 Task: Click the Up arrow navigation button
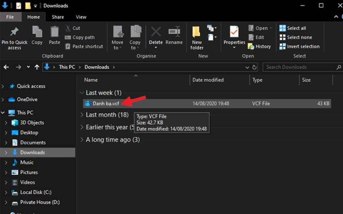(x=37, y=67)
